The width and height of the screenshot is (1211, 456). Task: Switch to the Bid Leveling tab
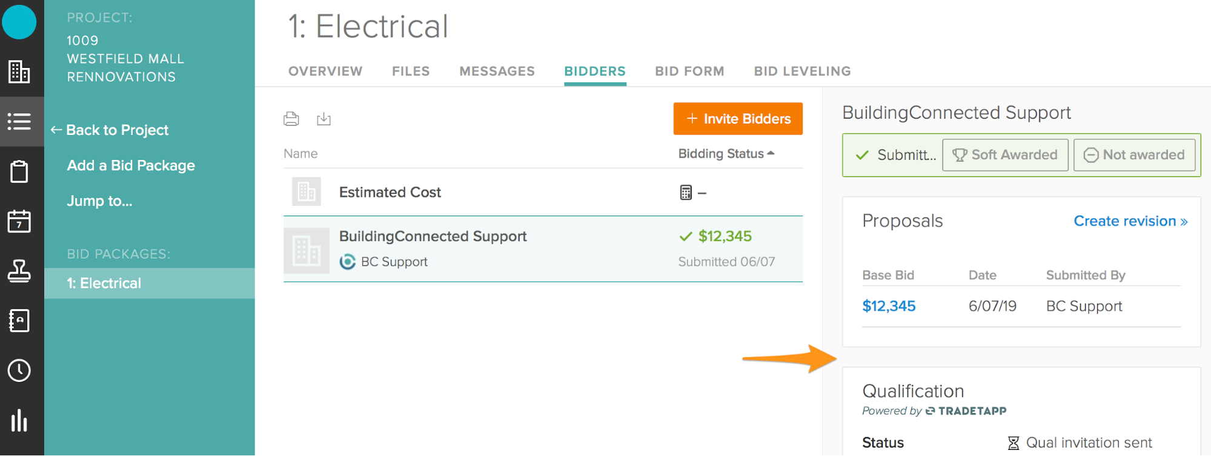[802, 71]
